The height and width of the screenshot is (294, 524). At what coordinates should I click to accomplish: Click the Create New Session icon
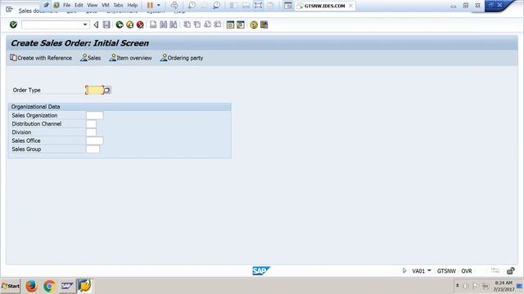(x=230, y=24)
